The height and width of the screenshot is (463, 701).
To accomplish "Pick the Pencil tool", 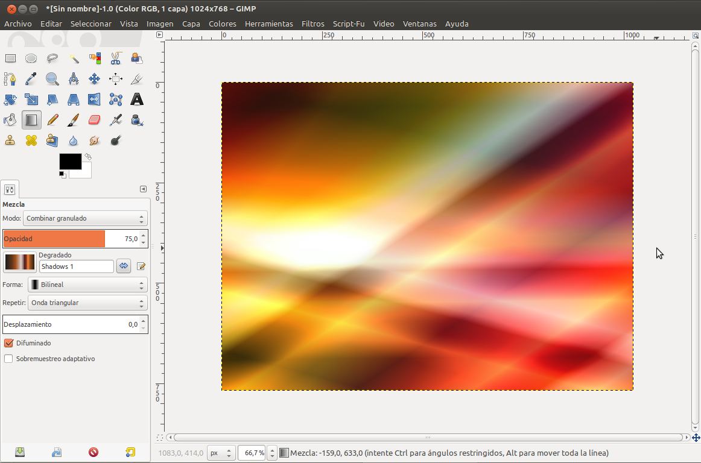I will click(52, 120).
